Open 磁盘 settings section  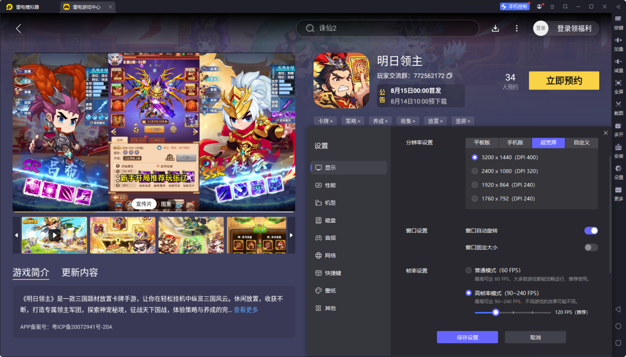pyautogui.click(x=348, y=220)
